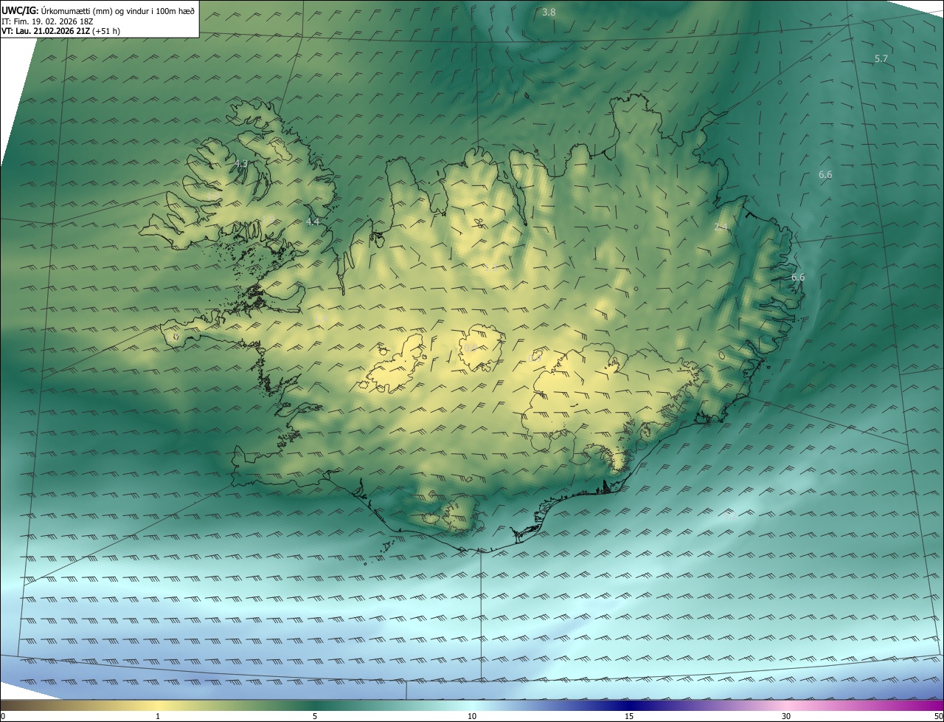Click the colorbar tick label 0
Screen dimensions: 944x722
pos(3,716)
